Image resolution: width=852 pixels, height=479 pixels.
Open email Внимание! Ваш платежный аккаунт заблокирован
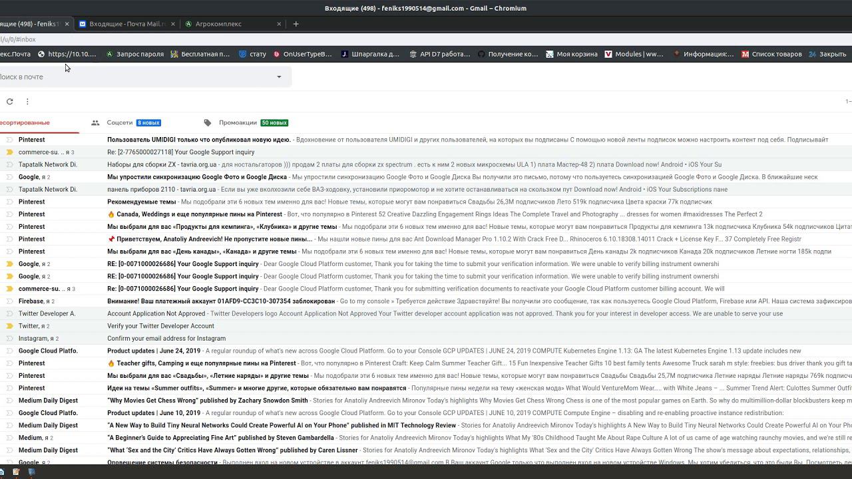(426, 301)
